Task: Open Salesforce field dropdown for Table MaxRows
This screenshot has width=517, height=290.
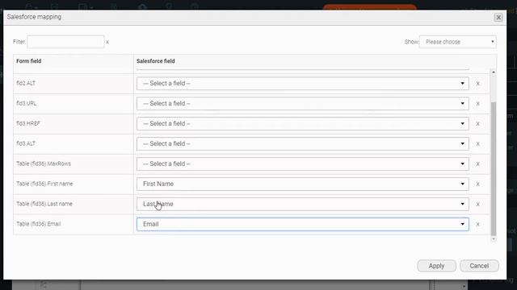Action: [303, 164]
